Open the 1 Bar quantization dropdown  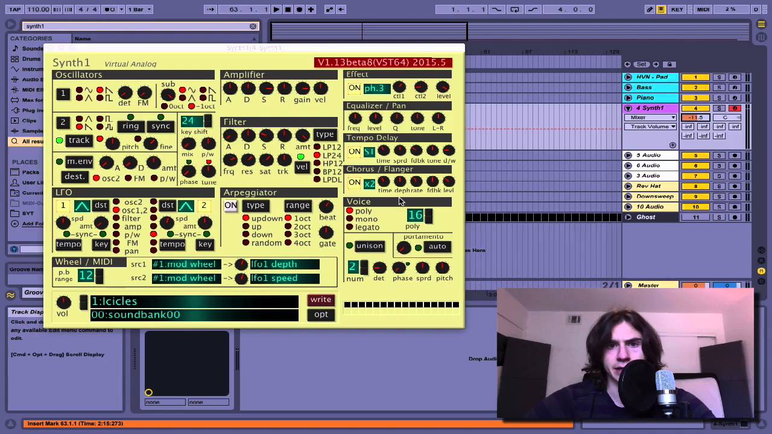(140, 9)
